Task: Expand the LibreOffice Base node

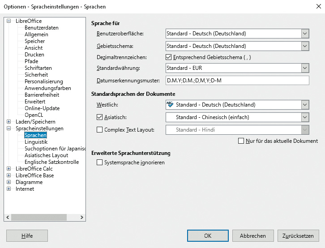Action: 9,175
